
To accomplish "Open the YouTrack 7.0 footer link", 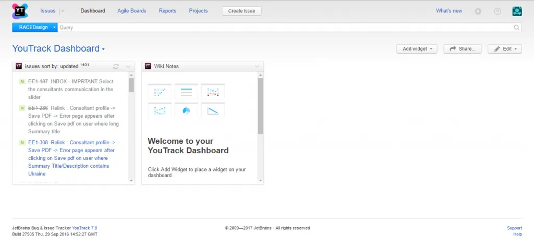I will pos(84,228).
